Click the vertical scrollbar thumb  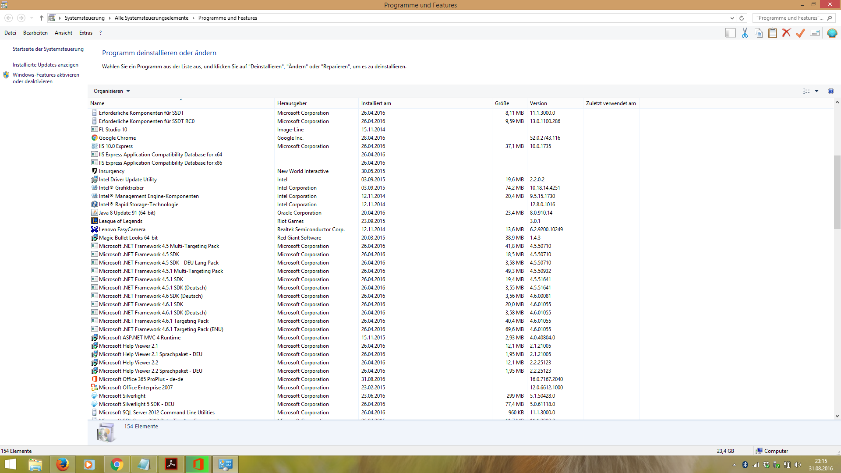[x=837, y=192]
